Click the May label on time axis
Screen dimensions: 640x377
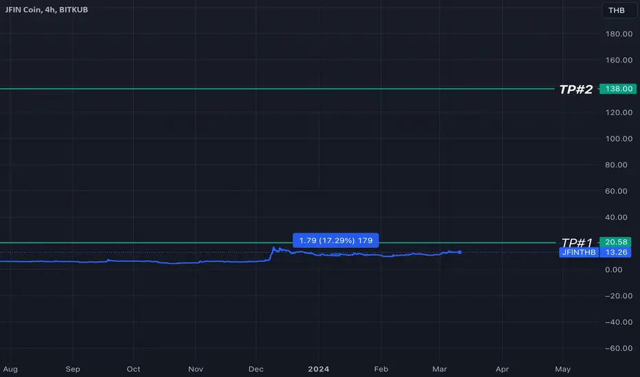(562, 369)
